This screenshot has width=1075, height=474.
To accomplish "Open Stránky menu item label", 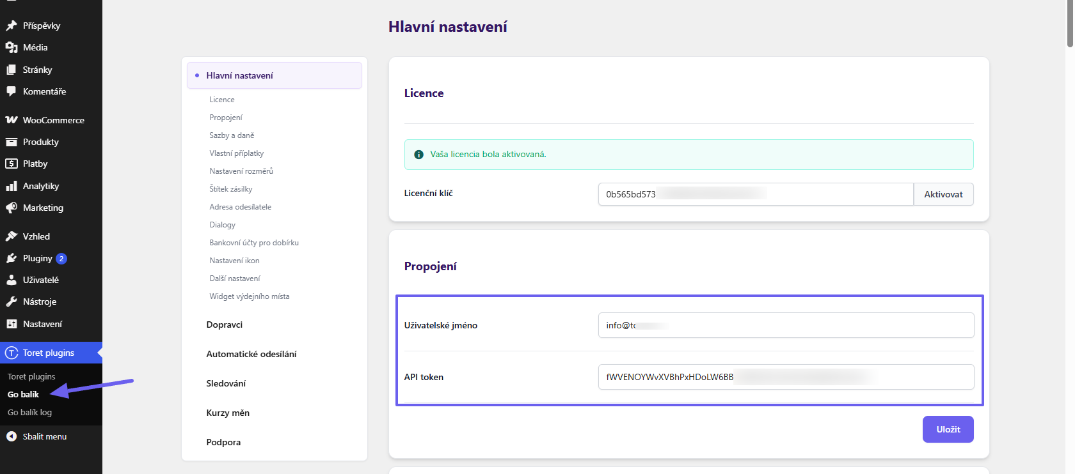I will click(38, 70).
